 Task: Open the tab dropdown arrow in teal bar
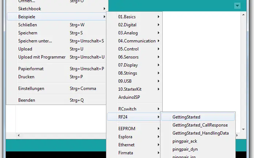pos(237,6)
